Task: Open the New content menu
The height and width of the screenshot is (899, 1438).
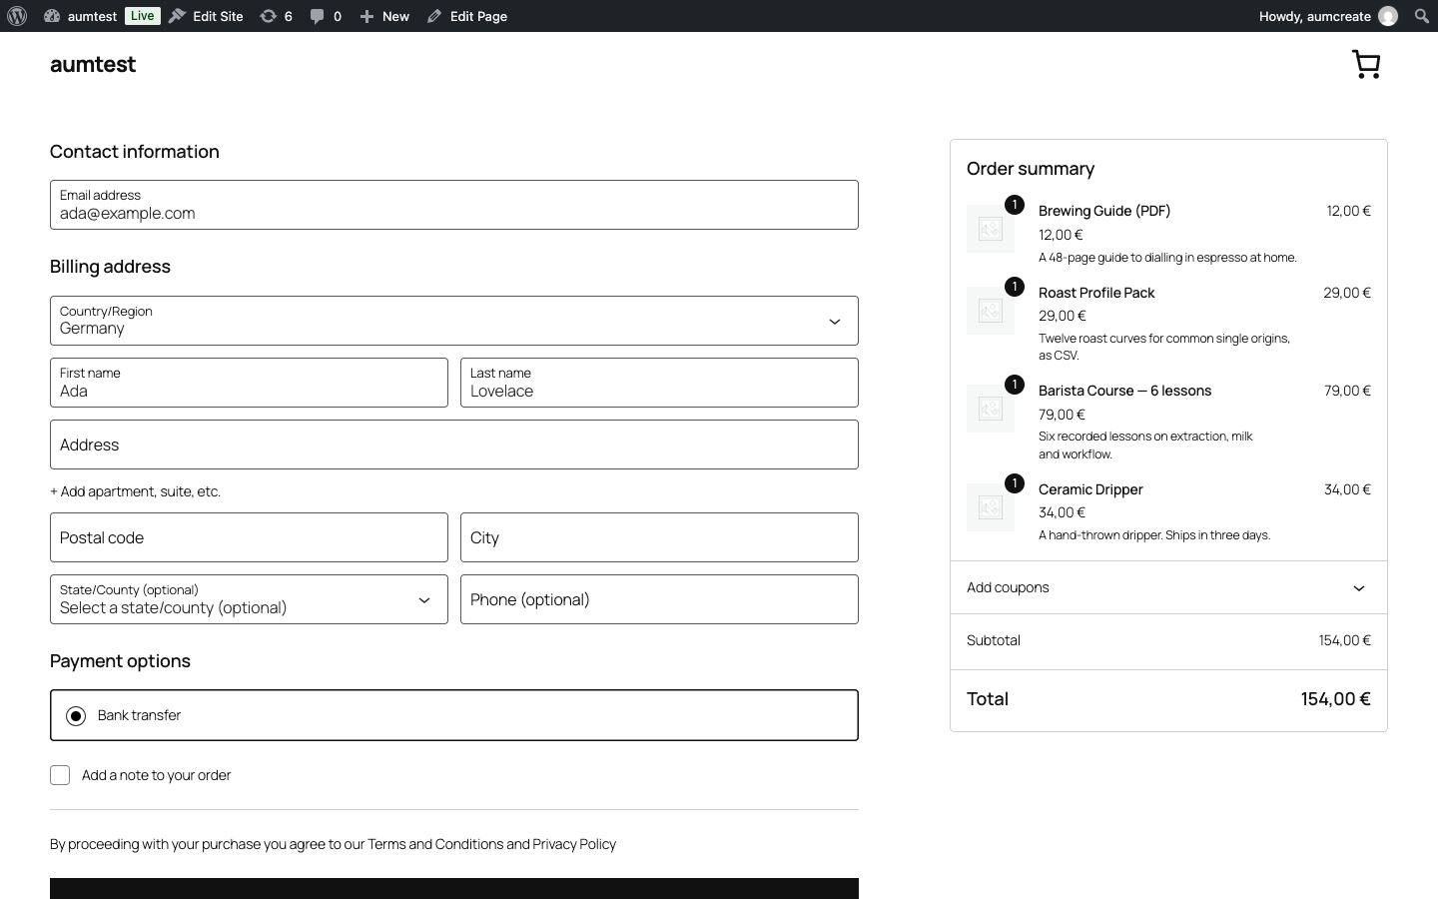Action: pyautogui.click(x=384, y=16)
